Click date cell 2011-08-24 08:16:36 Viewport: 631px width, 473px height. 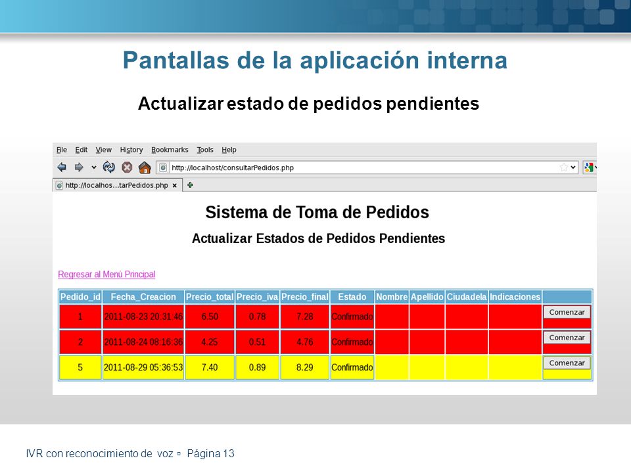coord(143,342)
